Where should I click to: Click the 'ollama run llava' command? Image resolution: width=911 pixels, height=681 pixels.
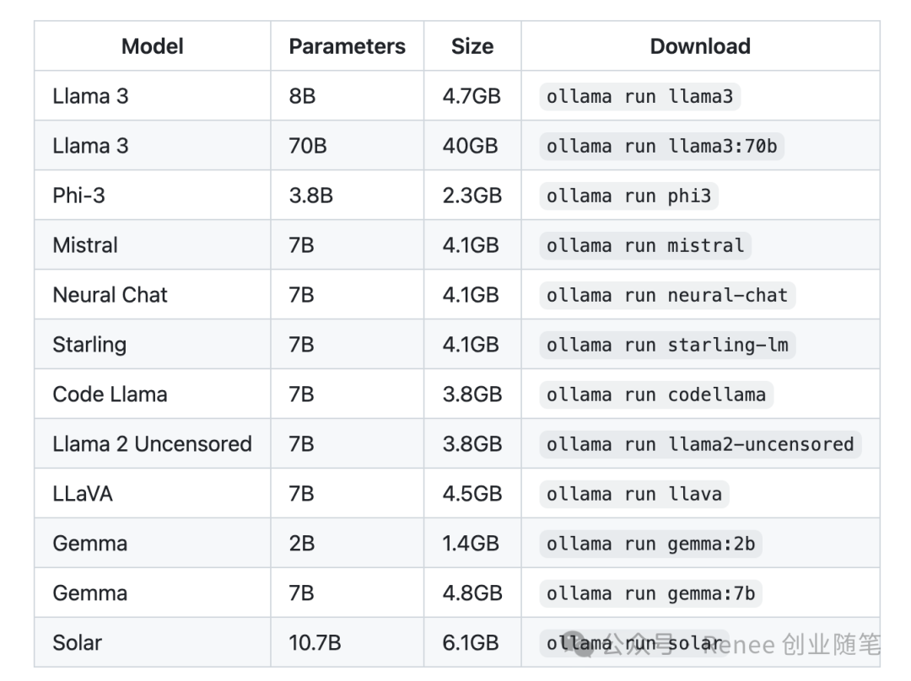(633, 494)
